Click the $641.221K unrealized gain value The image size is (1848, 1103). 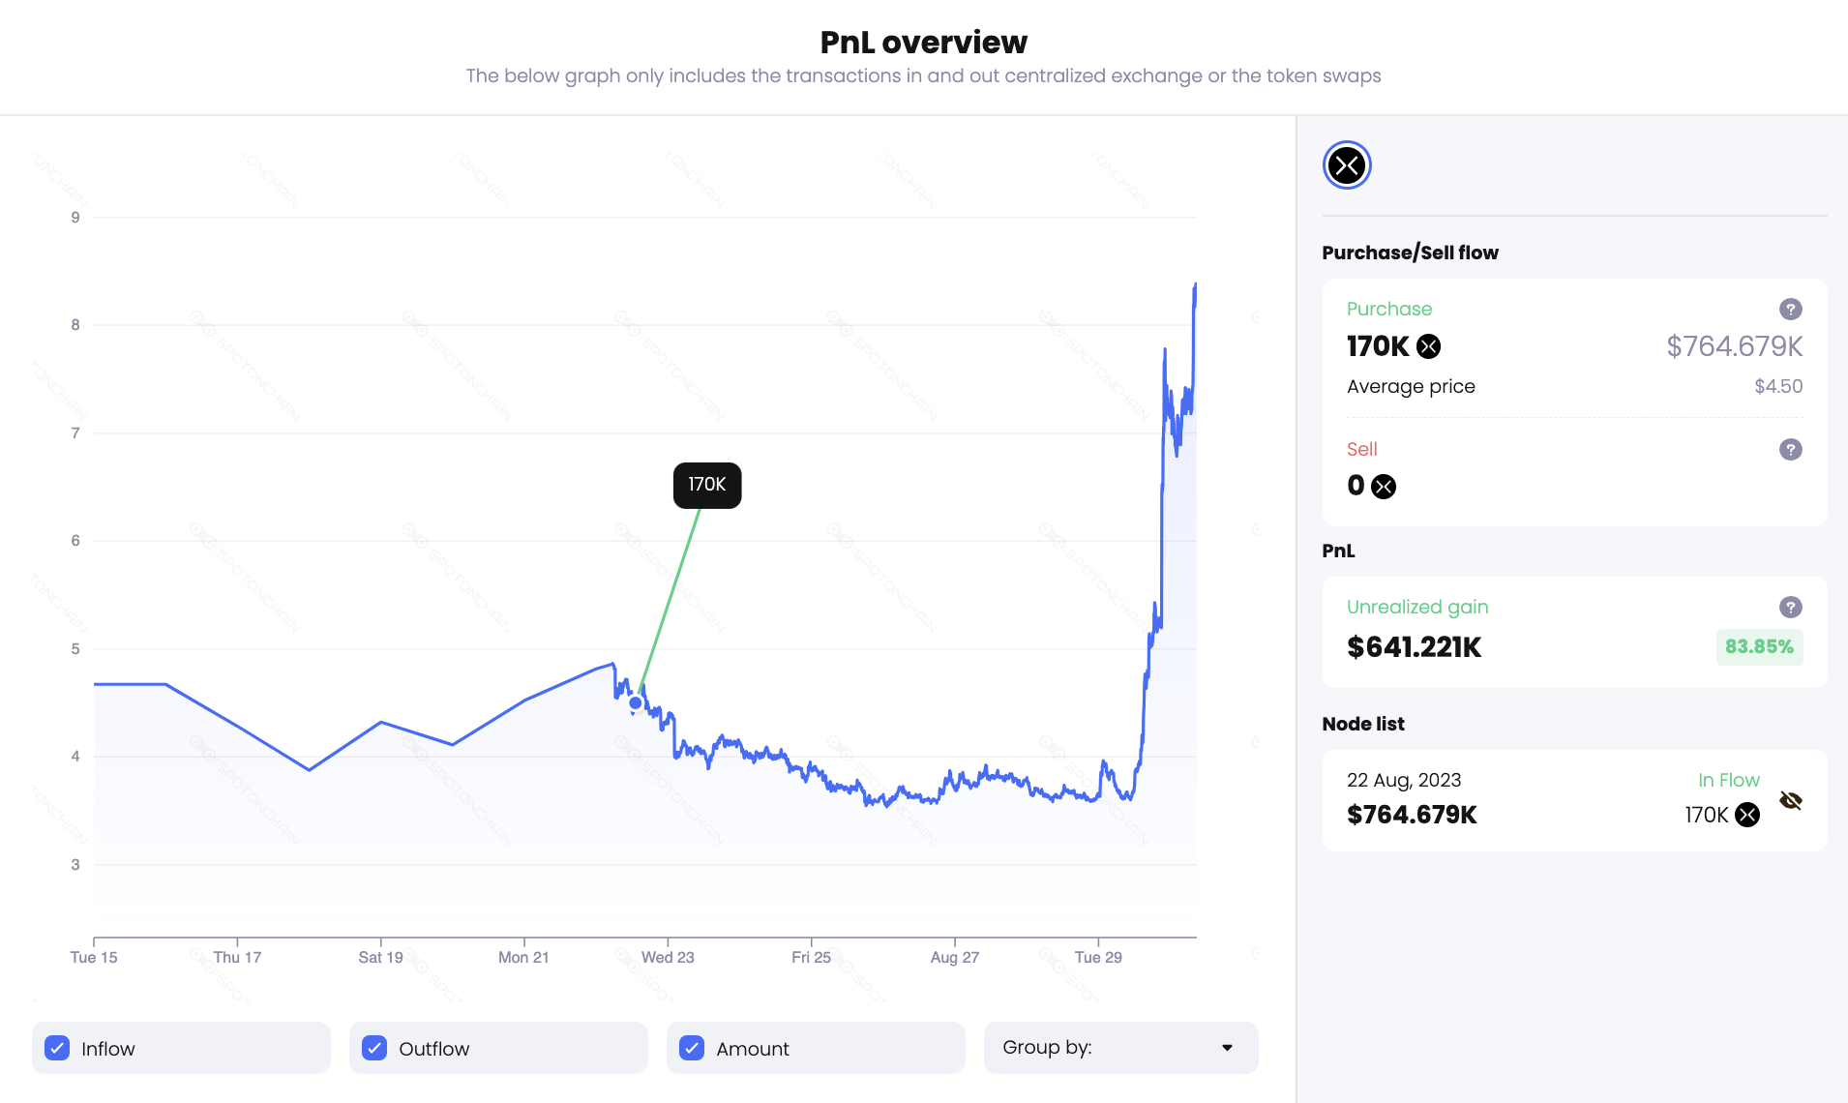1414,647
